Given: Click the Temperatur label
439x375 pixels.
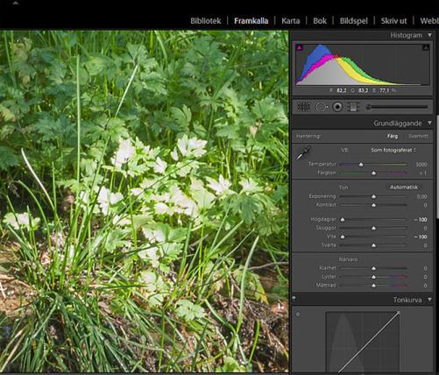Looking at the screenshot, I should point(322,165).
